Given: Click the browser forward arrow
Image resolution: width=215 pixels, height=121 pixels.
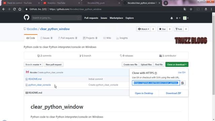Looking at the screenshot, I should [x=9, y=9].
